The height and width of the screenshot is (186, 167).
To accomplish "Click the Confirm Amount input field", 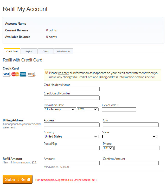I will tap(131, 163).
